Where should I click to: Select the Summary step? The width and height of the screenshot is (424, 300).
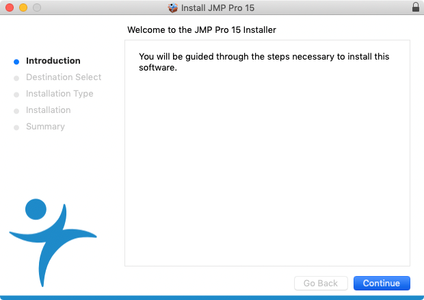[x=45, y=127]
